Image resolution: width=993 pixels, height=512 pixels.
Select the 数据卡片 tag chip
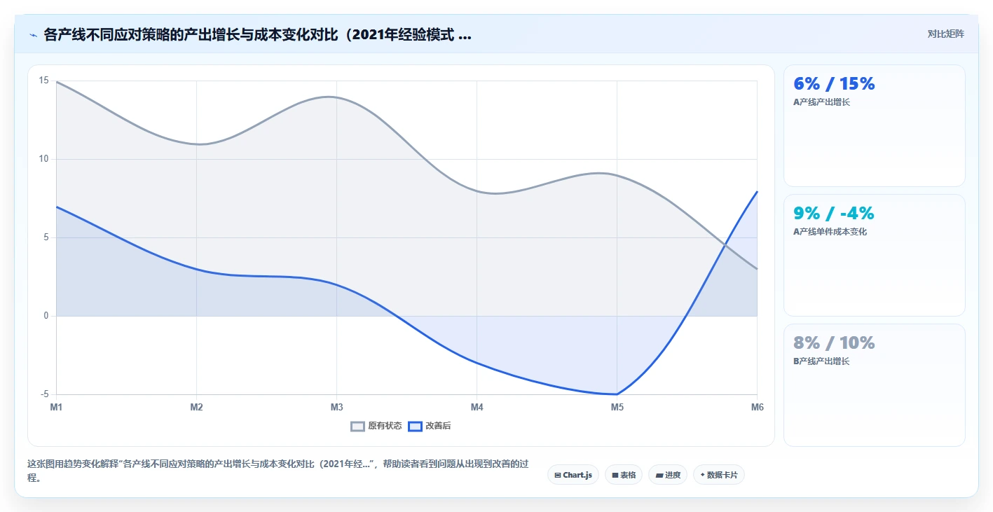[x=719, y=475]
